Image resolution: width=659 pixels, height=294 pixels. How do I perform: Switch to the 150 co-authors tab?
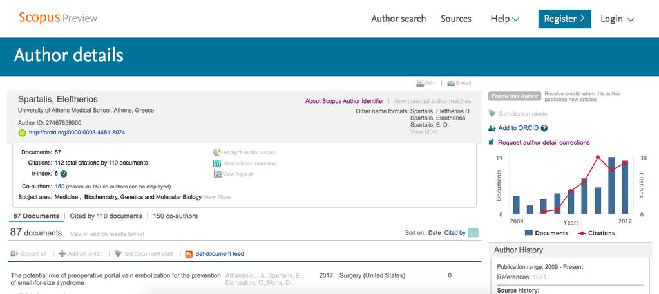(175, 216)
